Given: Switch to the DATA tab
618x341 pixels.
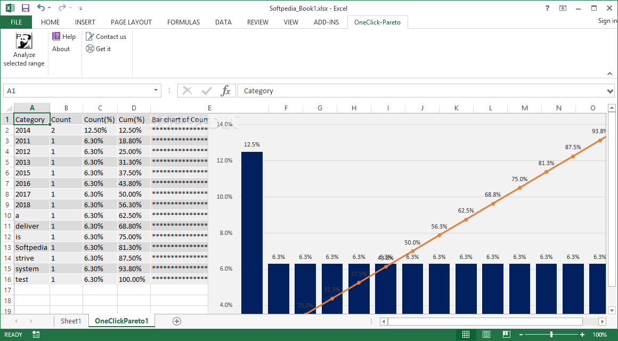Looking at the screenshot, I should (x=223, y=22).
